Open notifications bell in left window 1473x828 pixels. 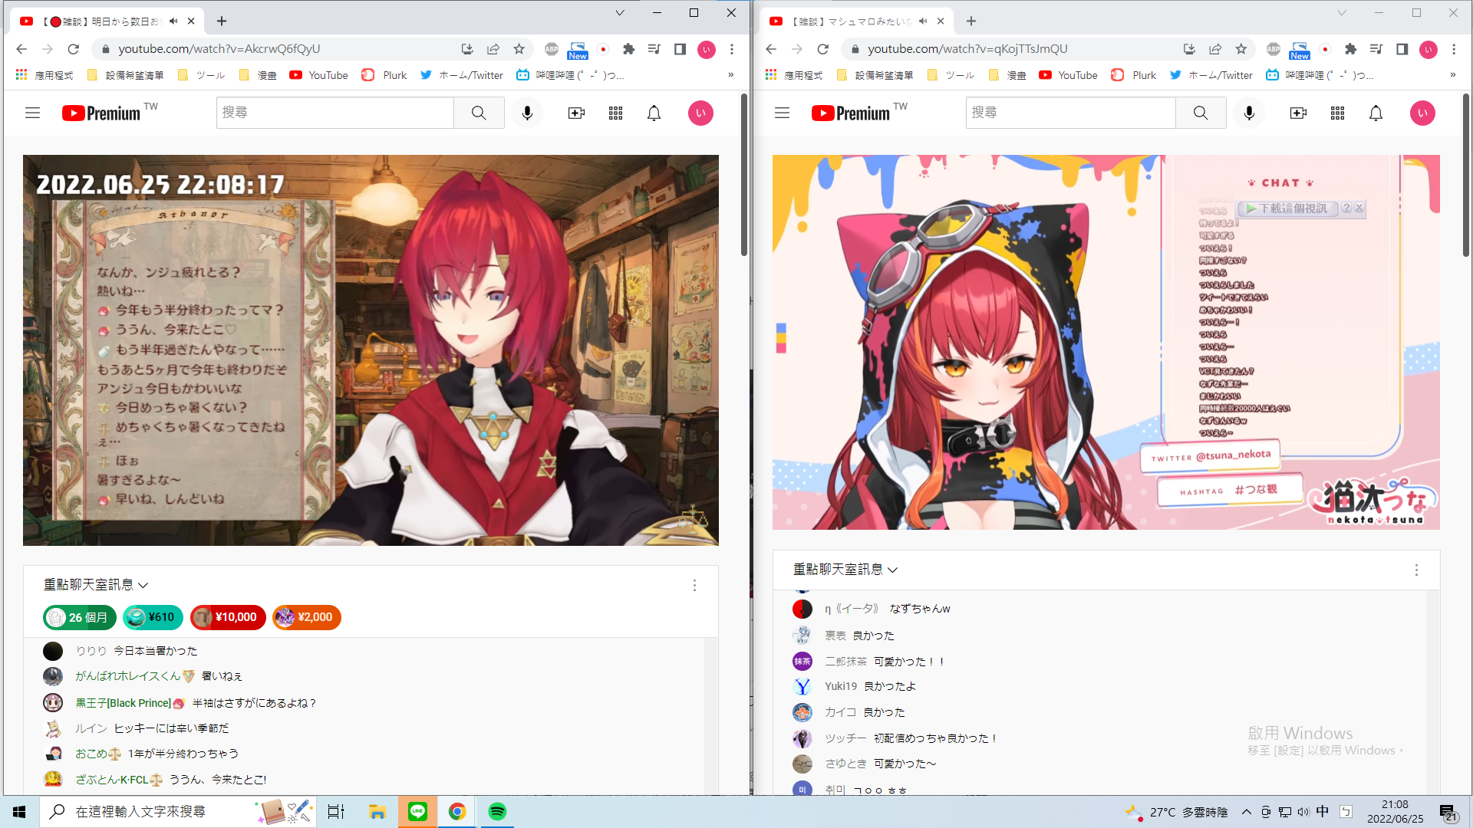[x=654, y=113]
